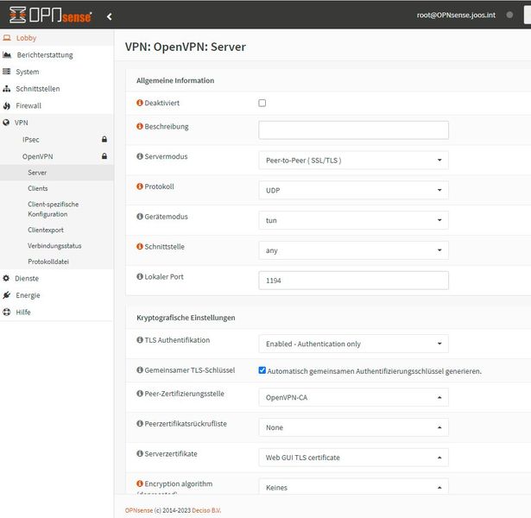Click the Deciso B.V. footer link
Image resolution: width=531 pixels, height=518 pixels.
tap(206, 510)
